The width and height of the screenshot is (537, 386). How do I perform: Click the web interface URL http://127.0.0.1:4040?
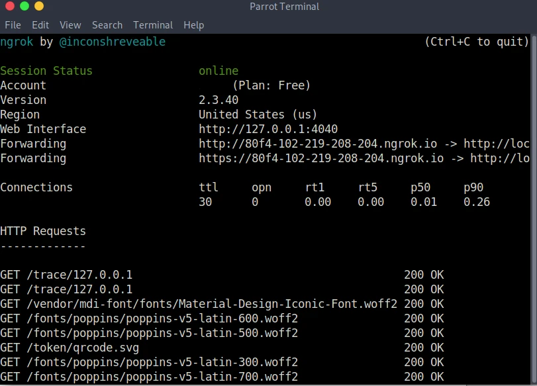pyautogui.click(x=268, y=129)
